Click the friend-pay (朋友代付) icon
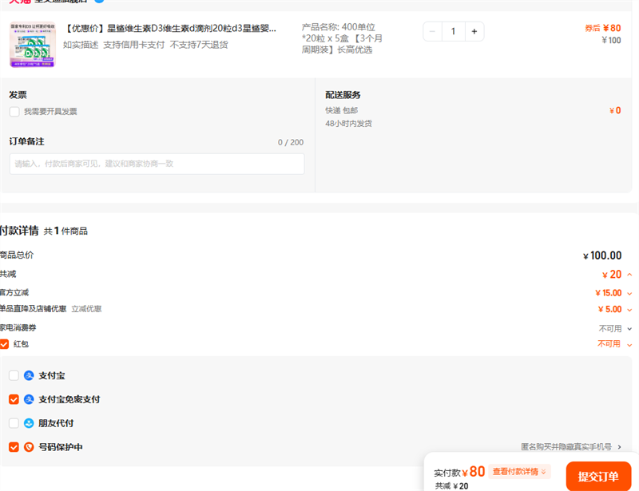This screenshot has width=639, height=491. pos(29,423)
